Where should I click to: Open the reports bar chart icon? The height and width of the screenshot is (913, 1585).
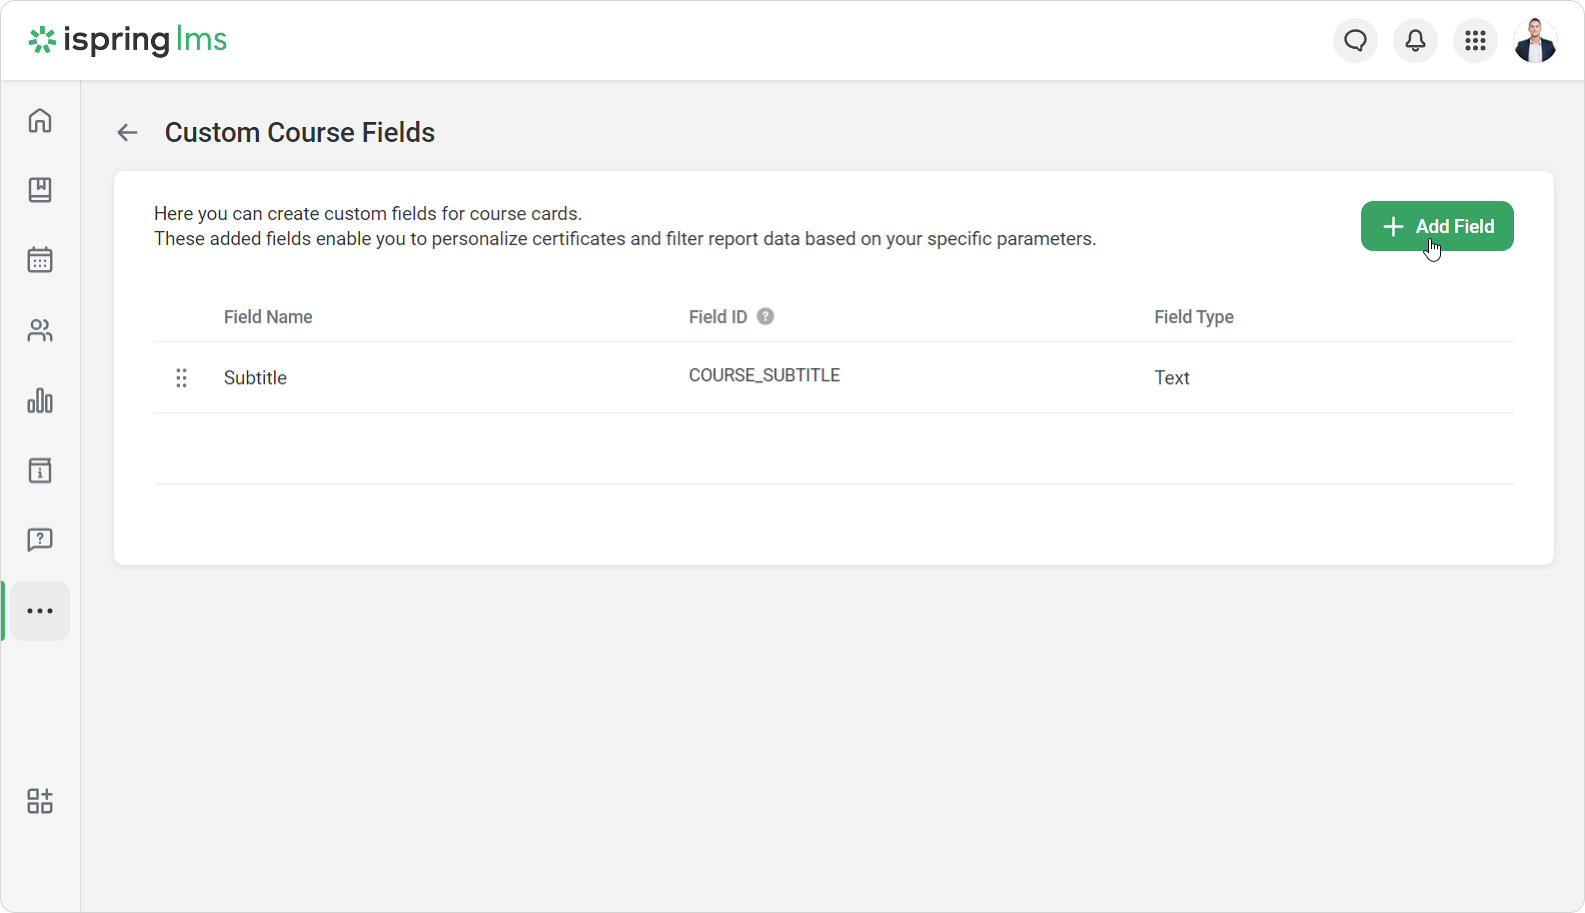[x=40, y=401]
